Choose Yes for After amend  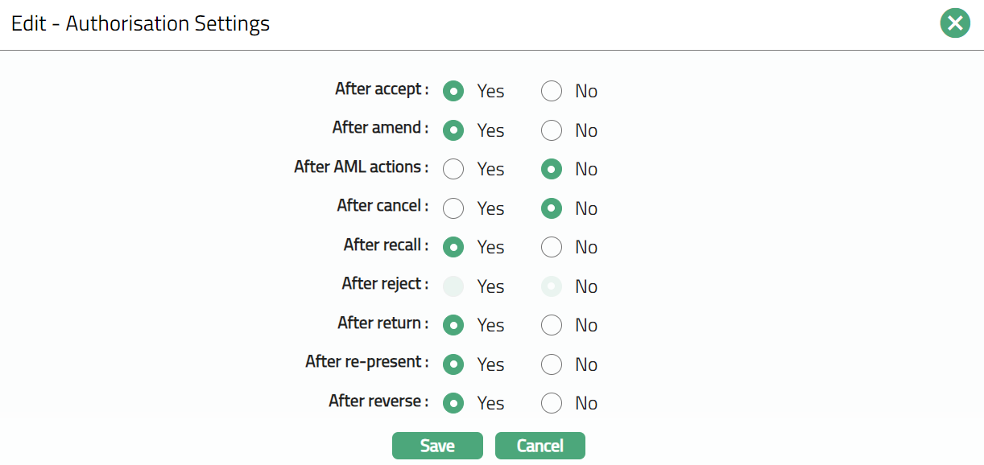[x=454, y=130]
